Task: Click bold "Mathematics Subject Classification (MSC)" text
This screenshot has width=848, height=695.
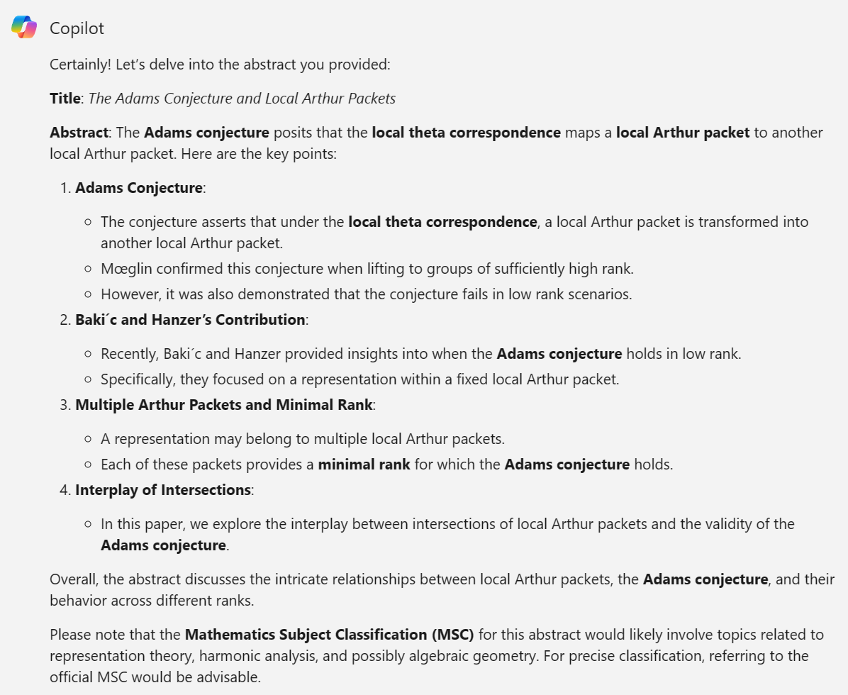Action: [329, 634]
